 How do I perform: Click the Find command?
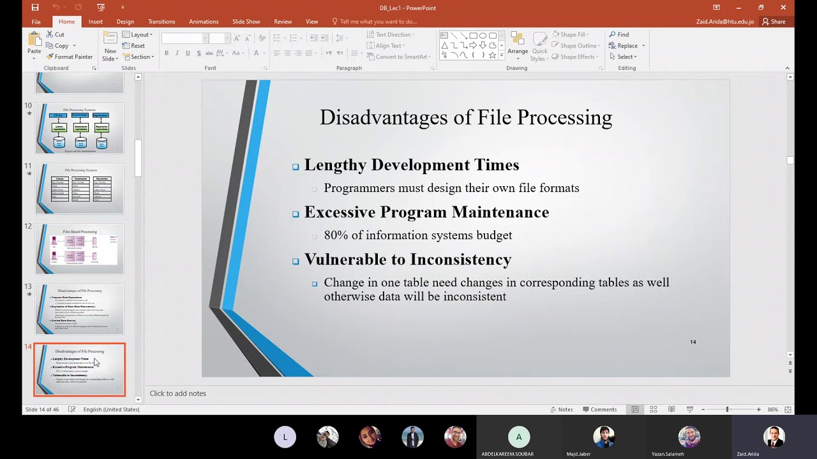619,34
